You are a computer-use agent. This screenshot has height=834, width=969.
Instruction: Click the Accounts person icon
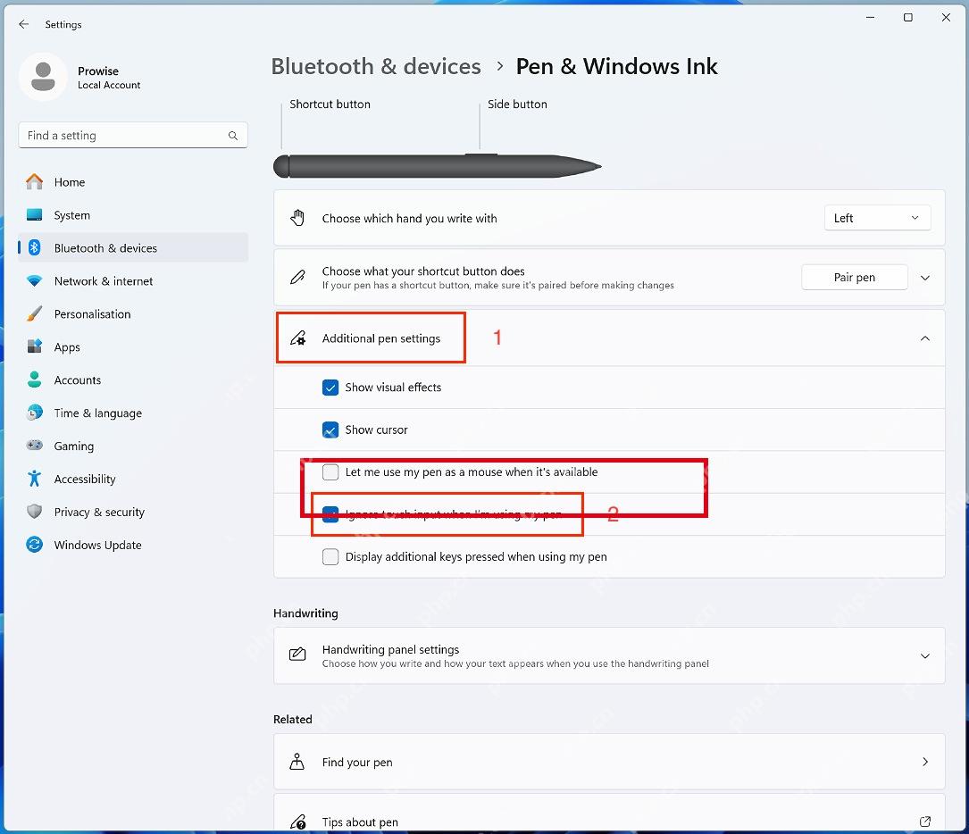[35, 379]
